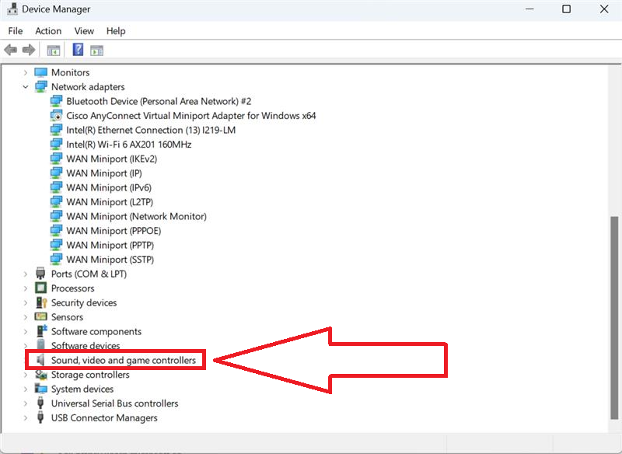
Task: Select WAN Miniport (Network Monitor)
Action: point(137,216)
